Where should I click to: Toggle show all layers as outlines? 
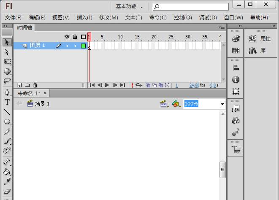[x=83, y=37]
